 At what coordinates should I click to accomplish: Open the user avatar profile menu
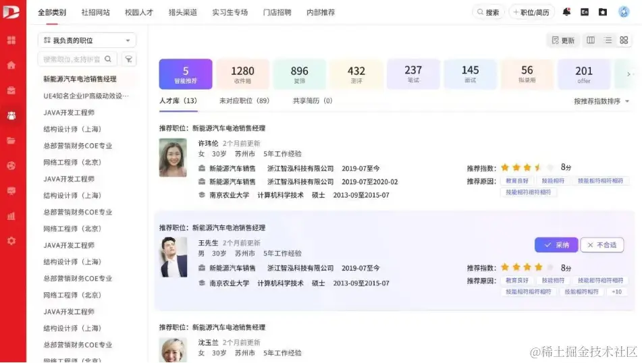[x=624, y=12]
